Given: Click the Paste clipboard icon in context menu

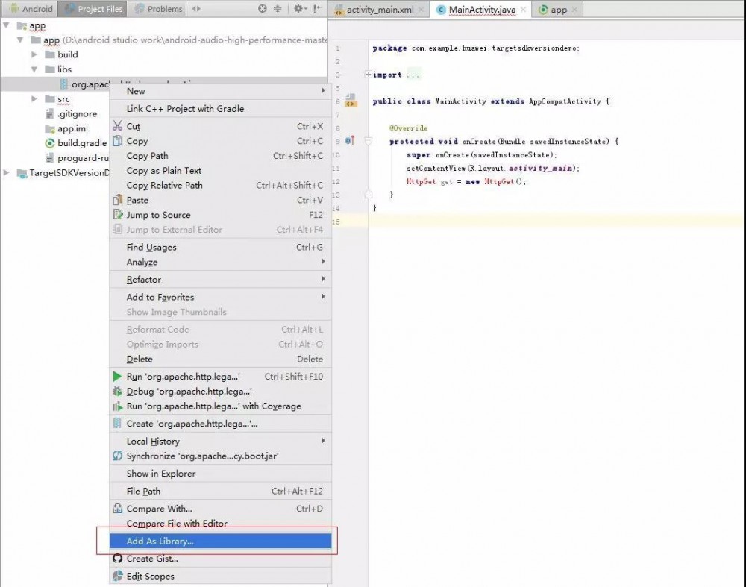Looking at the screenshot, I should (117, 200).
